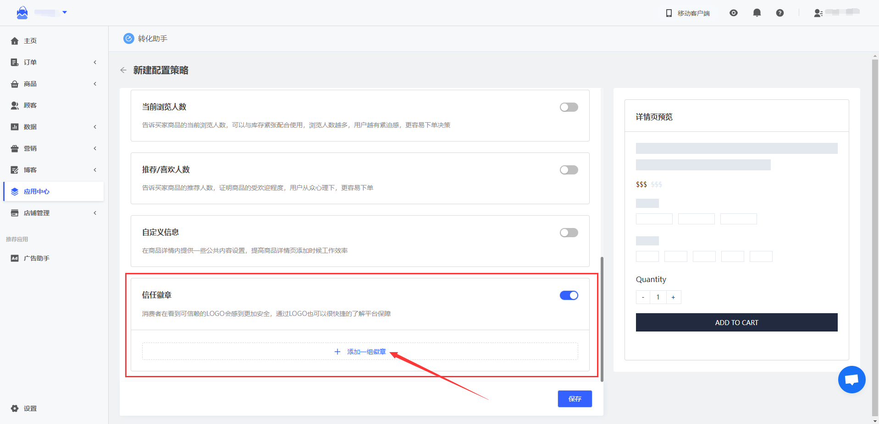This screenshot has width=879, height=424.
Task: Click the 转化助手 app icon
Action: (129, 38)
